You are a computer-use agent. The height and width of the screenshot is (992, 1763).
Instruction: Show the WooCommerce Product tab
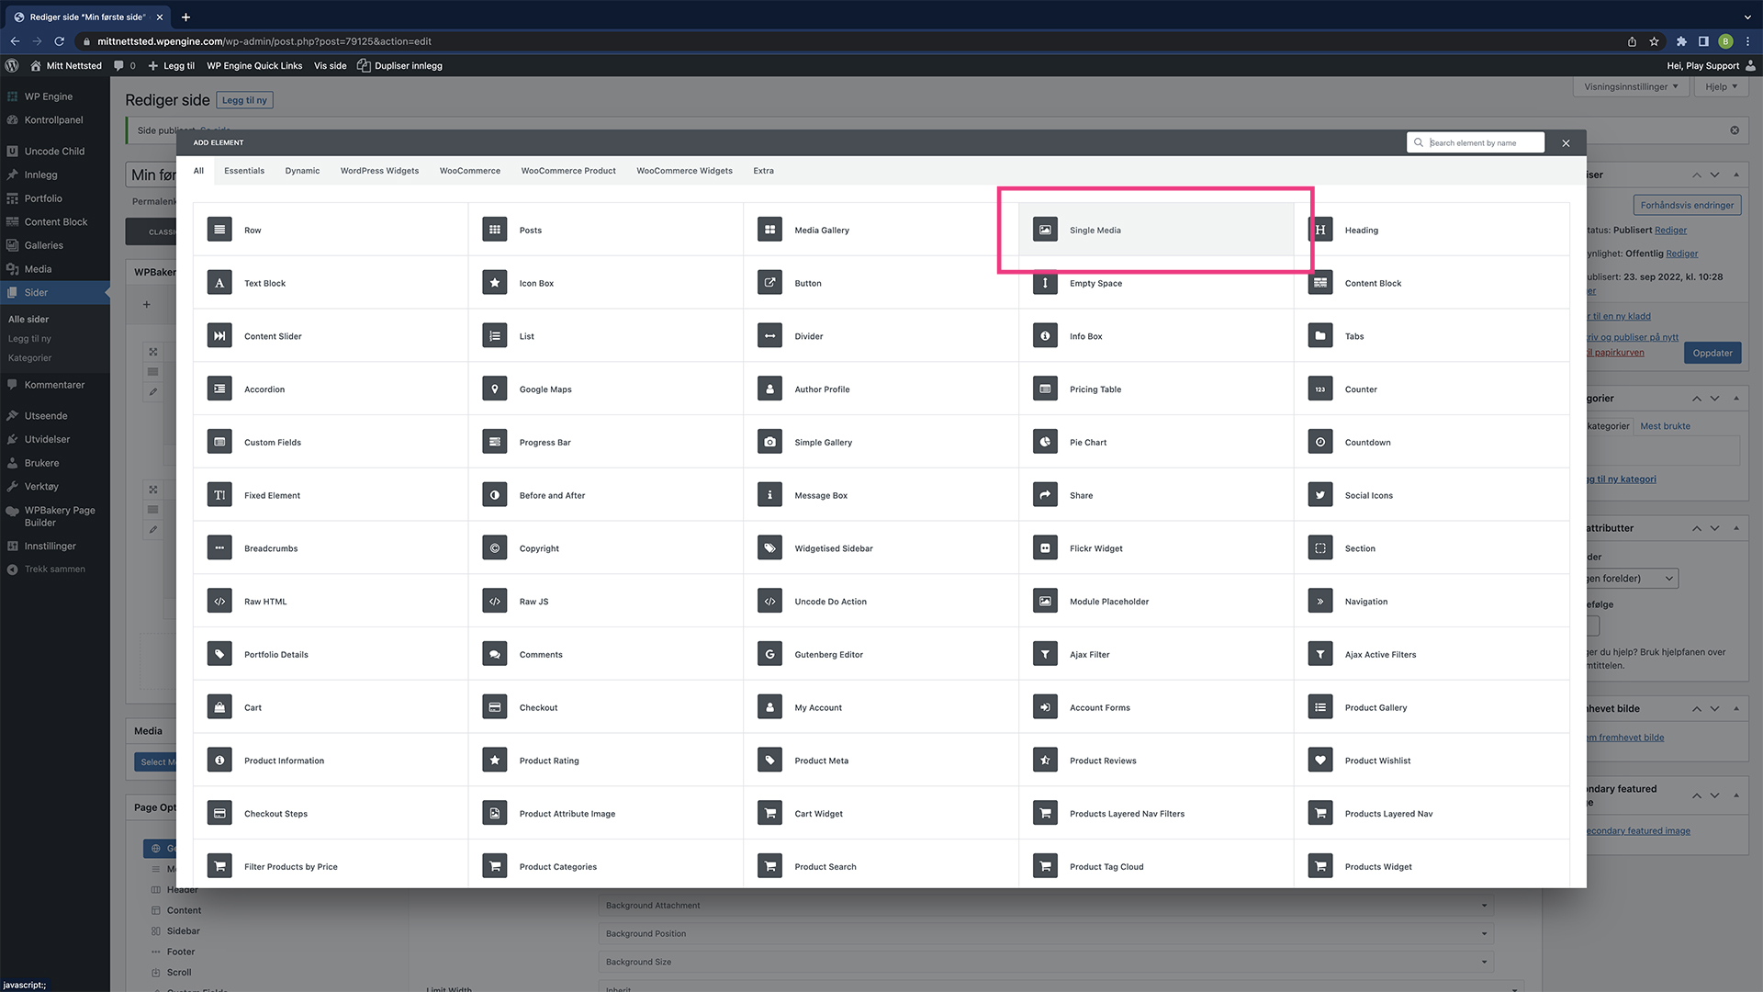click(x=568, y=171)
